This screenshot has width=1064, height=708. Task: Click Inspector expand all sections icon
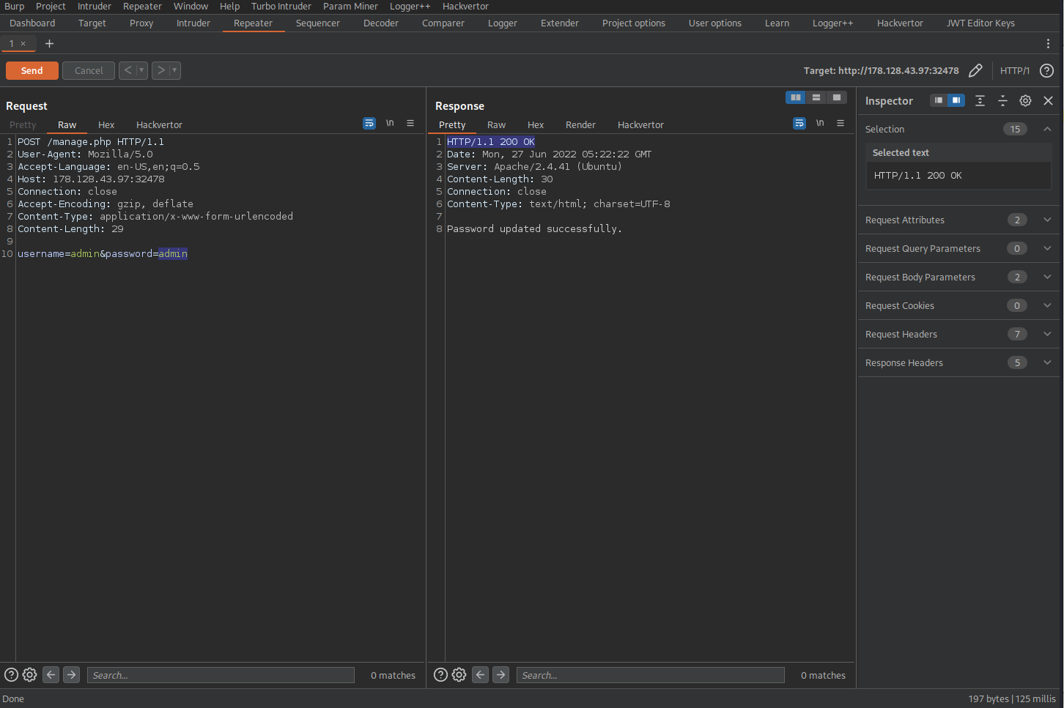click(980, 100)
